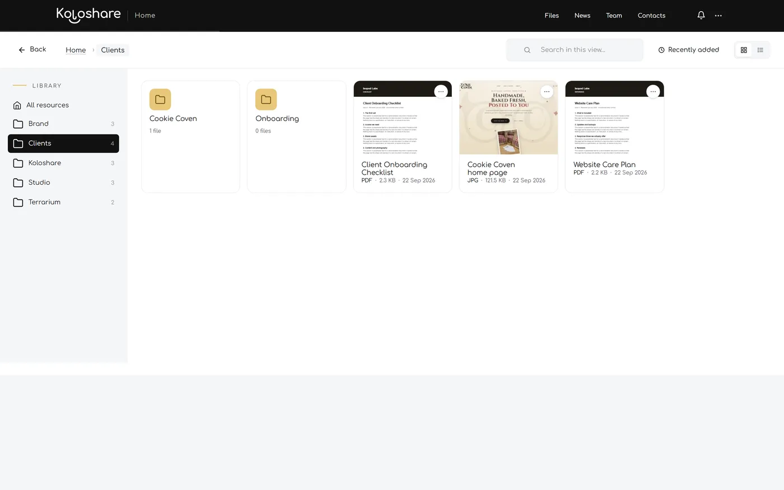
Task: Switch to grid view
Action: pyautogui.click(x=744, y=50)
